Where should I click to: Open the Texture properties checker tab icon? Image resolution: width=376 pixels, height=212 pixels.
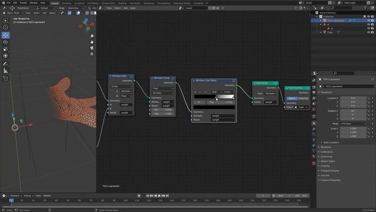pos(314,163)
